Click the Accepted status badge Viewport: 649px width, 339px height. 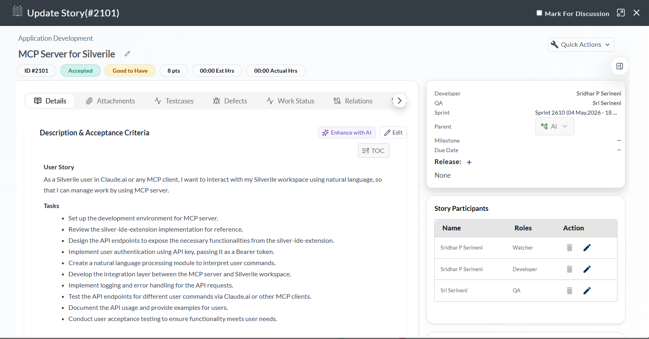point(80,71)
